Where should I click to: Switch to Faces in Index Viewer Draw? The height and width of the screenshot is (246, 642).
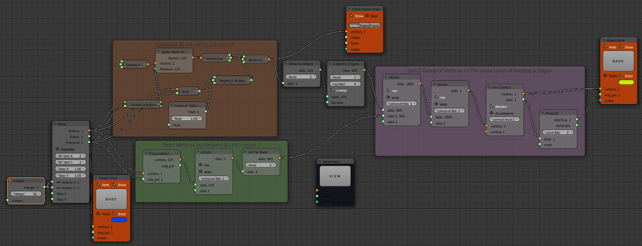(375, 25)
